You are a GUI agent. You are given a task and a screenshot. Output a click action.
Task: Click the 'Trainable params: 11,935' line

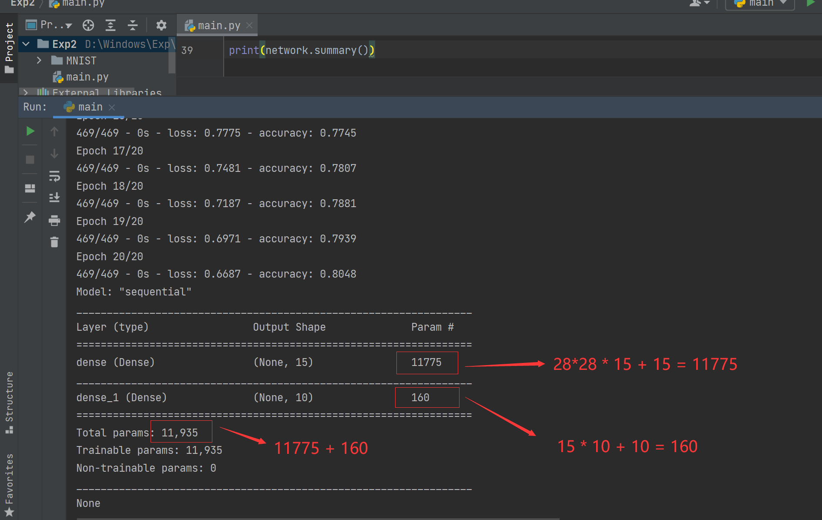pyautogui.click(x=149, y=450)
